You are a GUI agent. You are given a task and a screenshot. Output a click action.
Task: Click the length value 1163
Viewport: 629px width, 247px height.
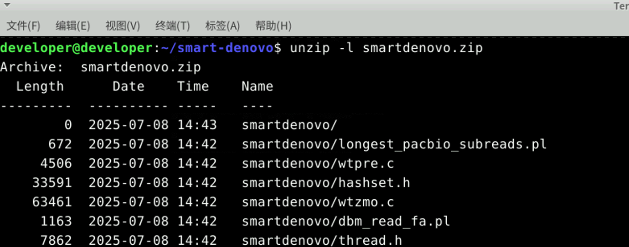tap(56, 222)
